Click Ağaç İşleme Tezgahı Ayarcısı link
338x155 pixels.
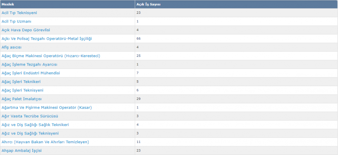[29, 65]
